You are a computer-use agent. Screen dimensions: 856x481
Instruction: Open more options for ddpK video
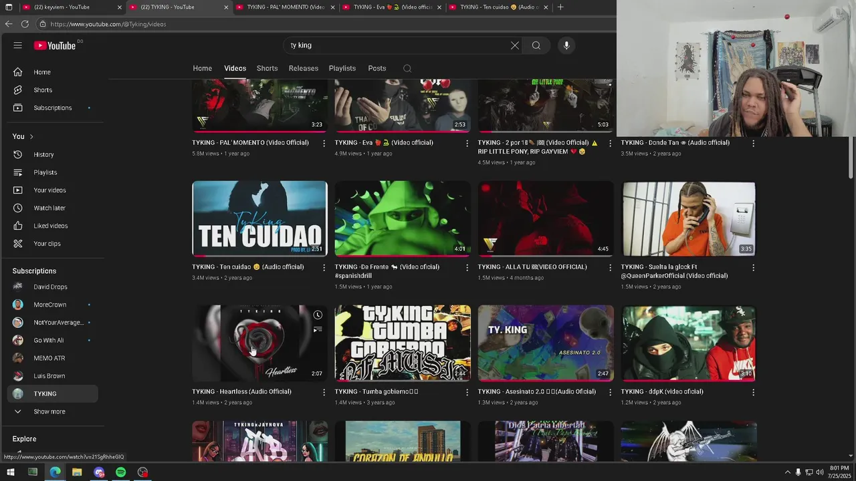[x=753, y=392]
